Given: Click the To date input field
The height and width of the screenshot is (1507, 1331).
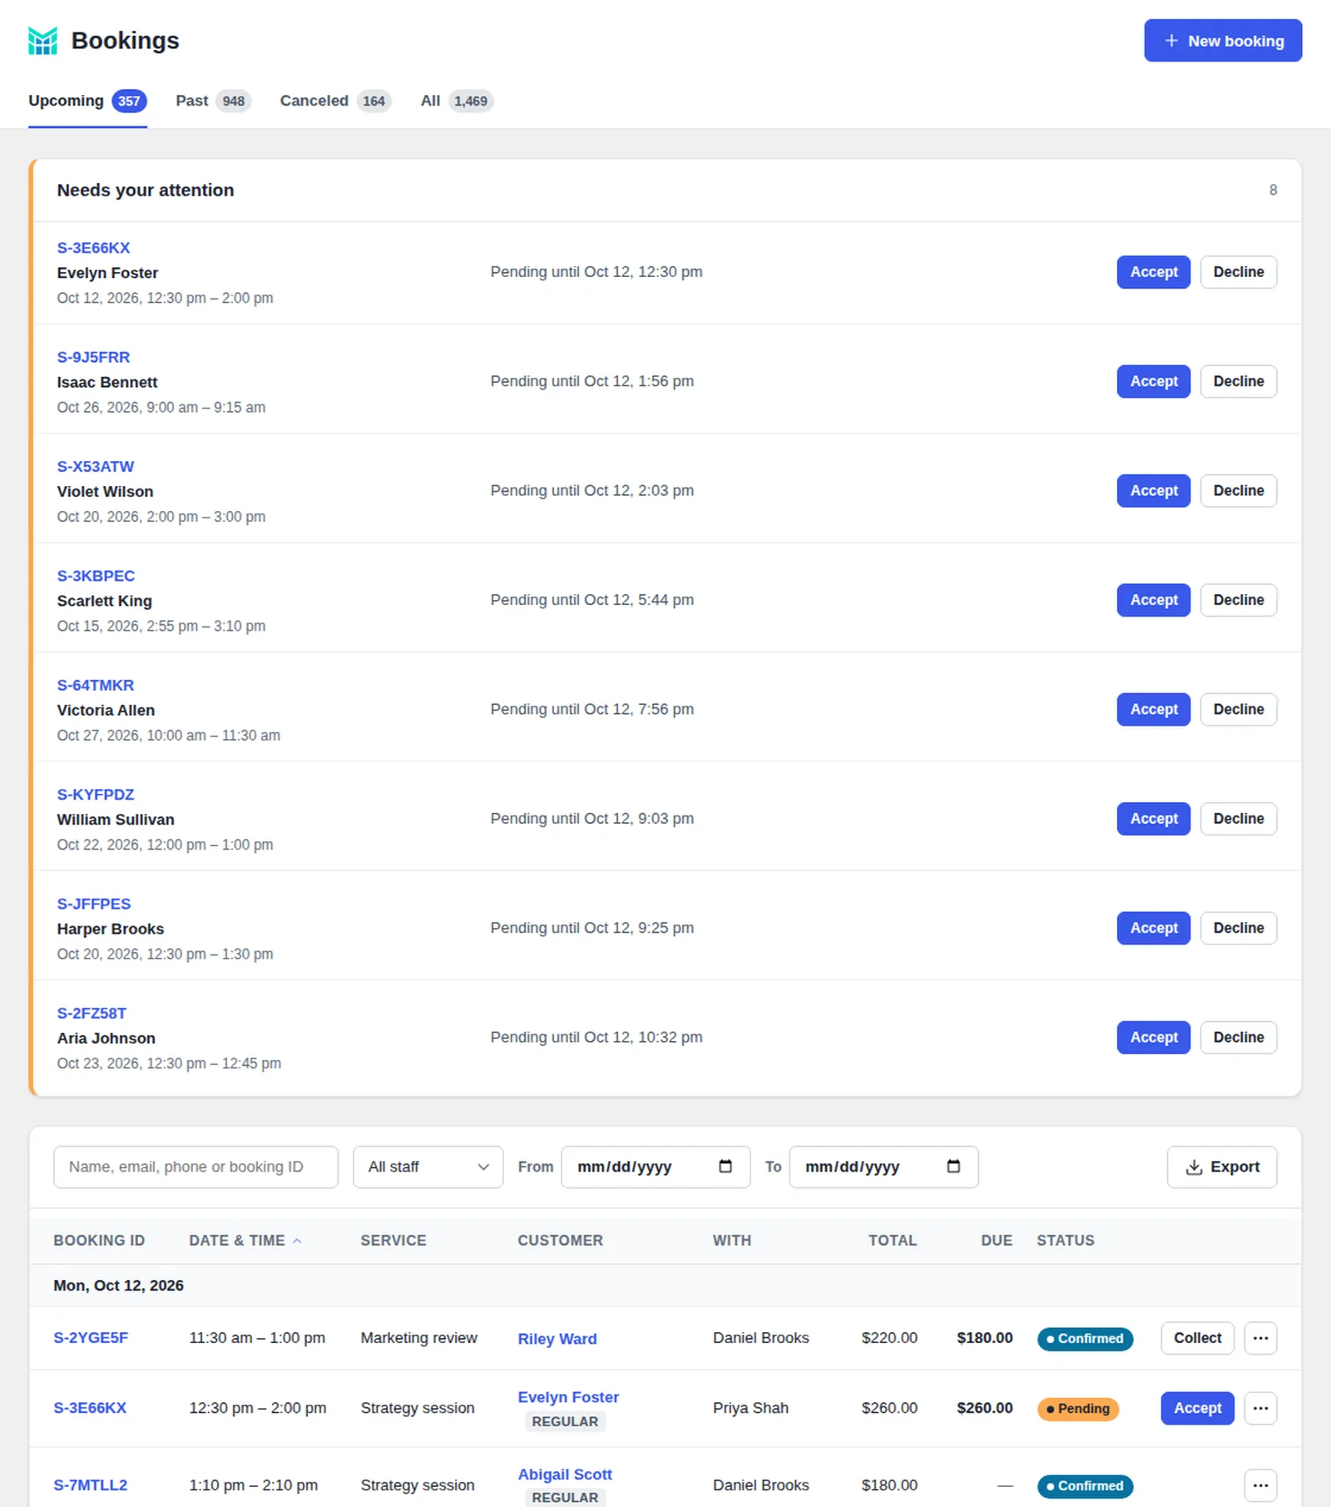Looking at the screenshot, I should pos(883,1166).
